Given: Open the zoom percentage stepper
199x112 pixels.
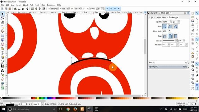Looking at the screenshot, I should click(x=196, y=104).
